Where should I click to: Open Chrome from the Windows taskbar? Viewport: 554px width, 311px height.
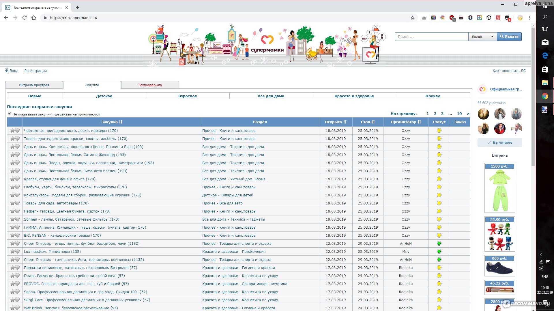(x=545, y=96)
